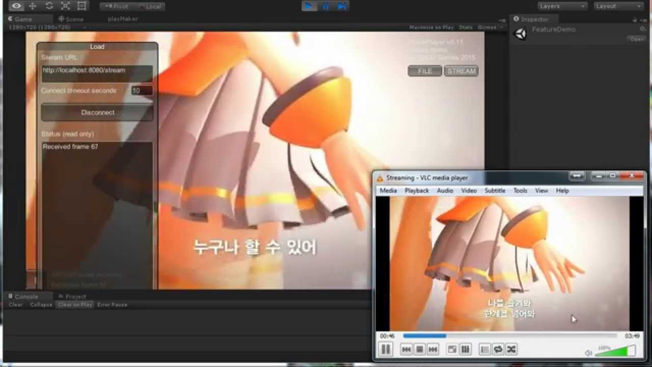
Task: Click the VLC cone icon in title bar
Action: 379,178
